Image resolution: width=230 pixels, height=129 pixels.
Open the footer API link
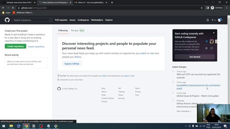point(120,89)
